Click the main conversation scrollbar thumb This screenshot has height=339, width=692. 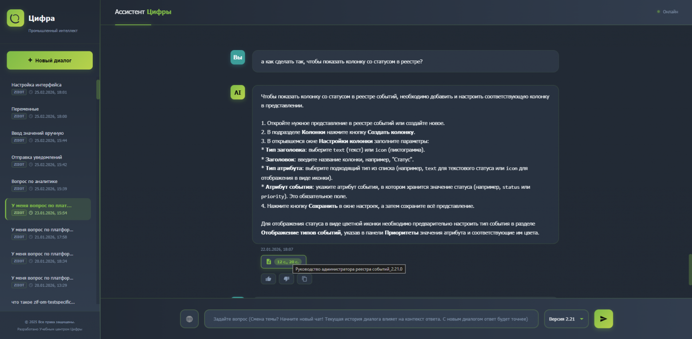coord(690,269)
